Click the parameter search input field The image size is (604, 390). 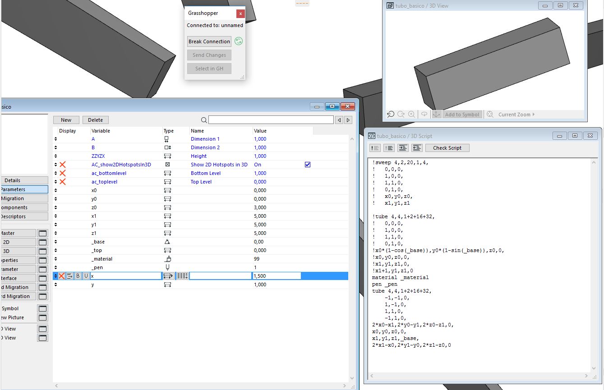(271, 120)
